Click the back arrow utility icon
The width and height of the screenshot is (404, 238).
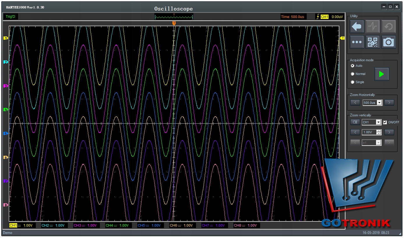coord(357,27)
